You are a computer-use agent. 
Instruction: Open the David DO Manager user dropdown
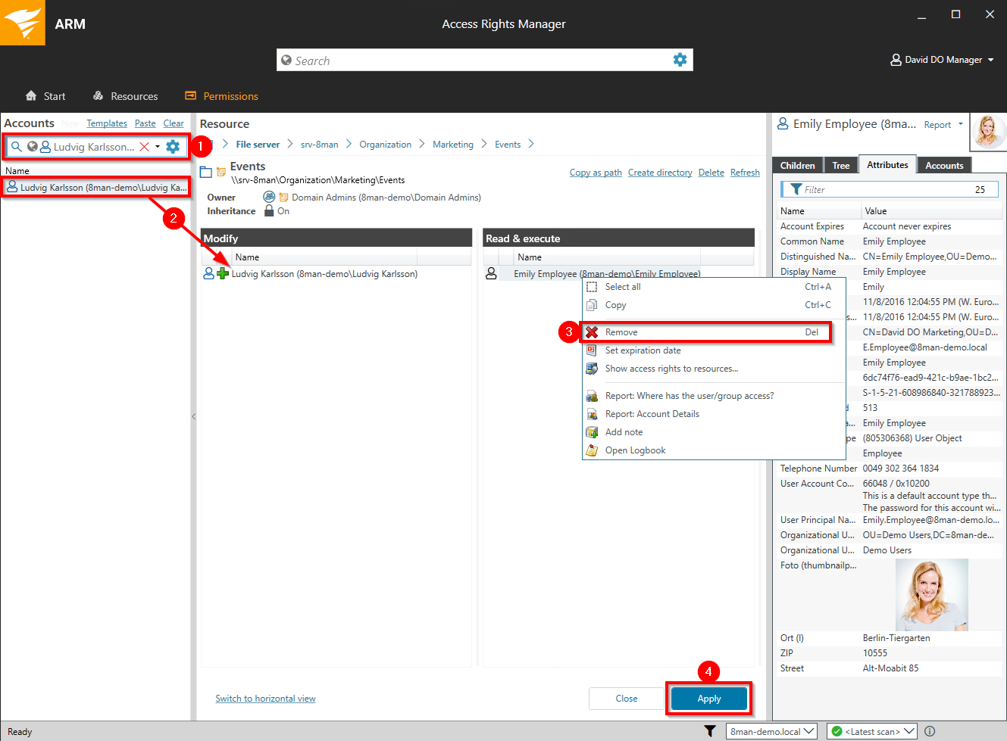942,60
